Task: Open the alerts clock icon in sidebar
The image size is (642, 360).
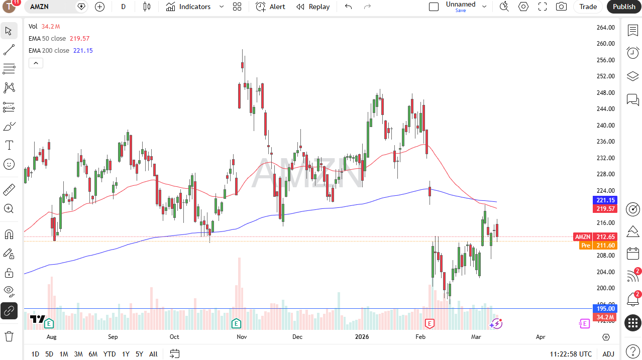Action: [x=633, y=53]
